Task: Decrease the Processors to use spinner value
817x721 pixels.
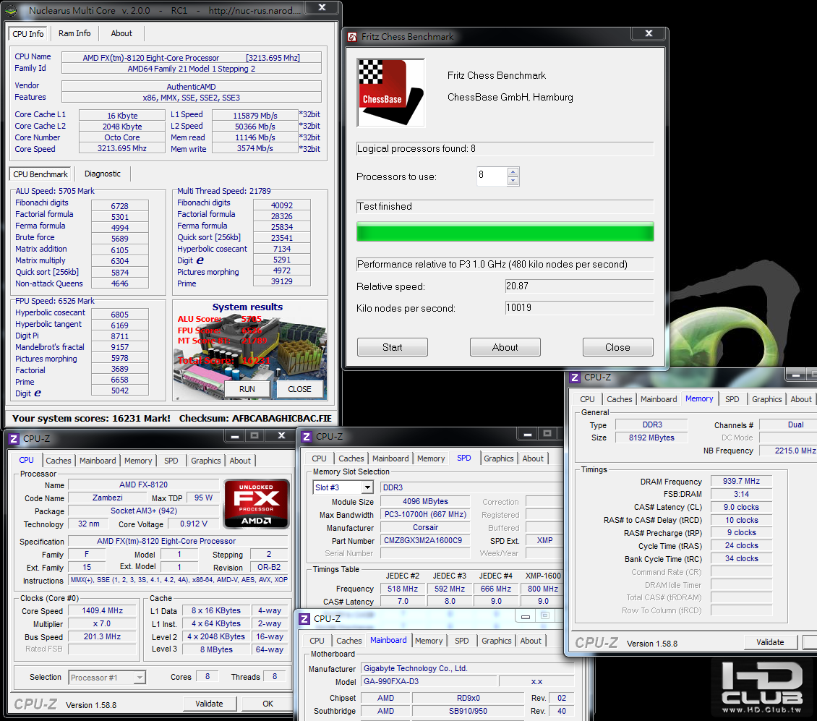Action: point(513,181)
